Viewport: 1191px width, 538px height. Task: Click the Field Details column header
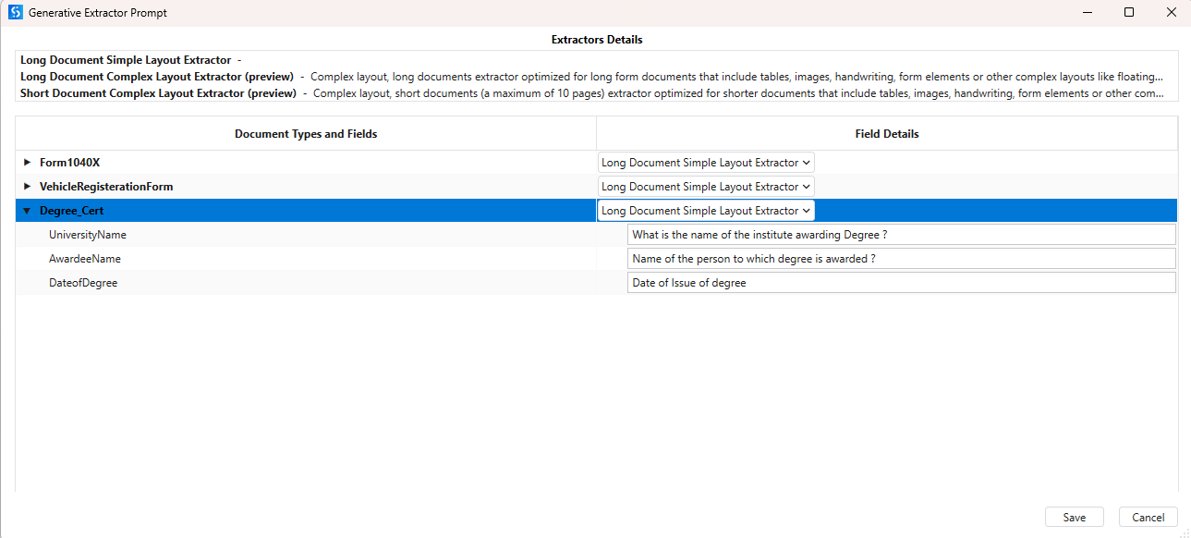click(x=887, y=134)
